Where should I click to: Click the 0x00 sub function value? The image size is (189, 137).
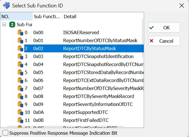point(38,32)
